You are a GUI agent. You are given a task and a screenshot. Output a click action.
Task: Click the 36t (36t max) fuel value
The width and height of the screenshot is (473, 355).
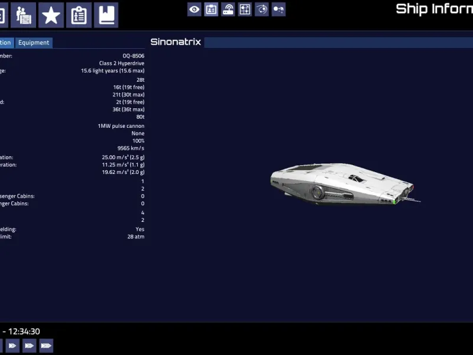tap(128, 109)
